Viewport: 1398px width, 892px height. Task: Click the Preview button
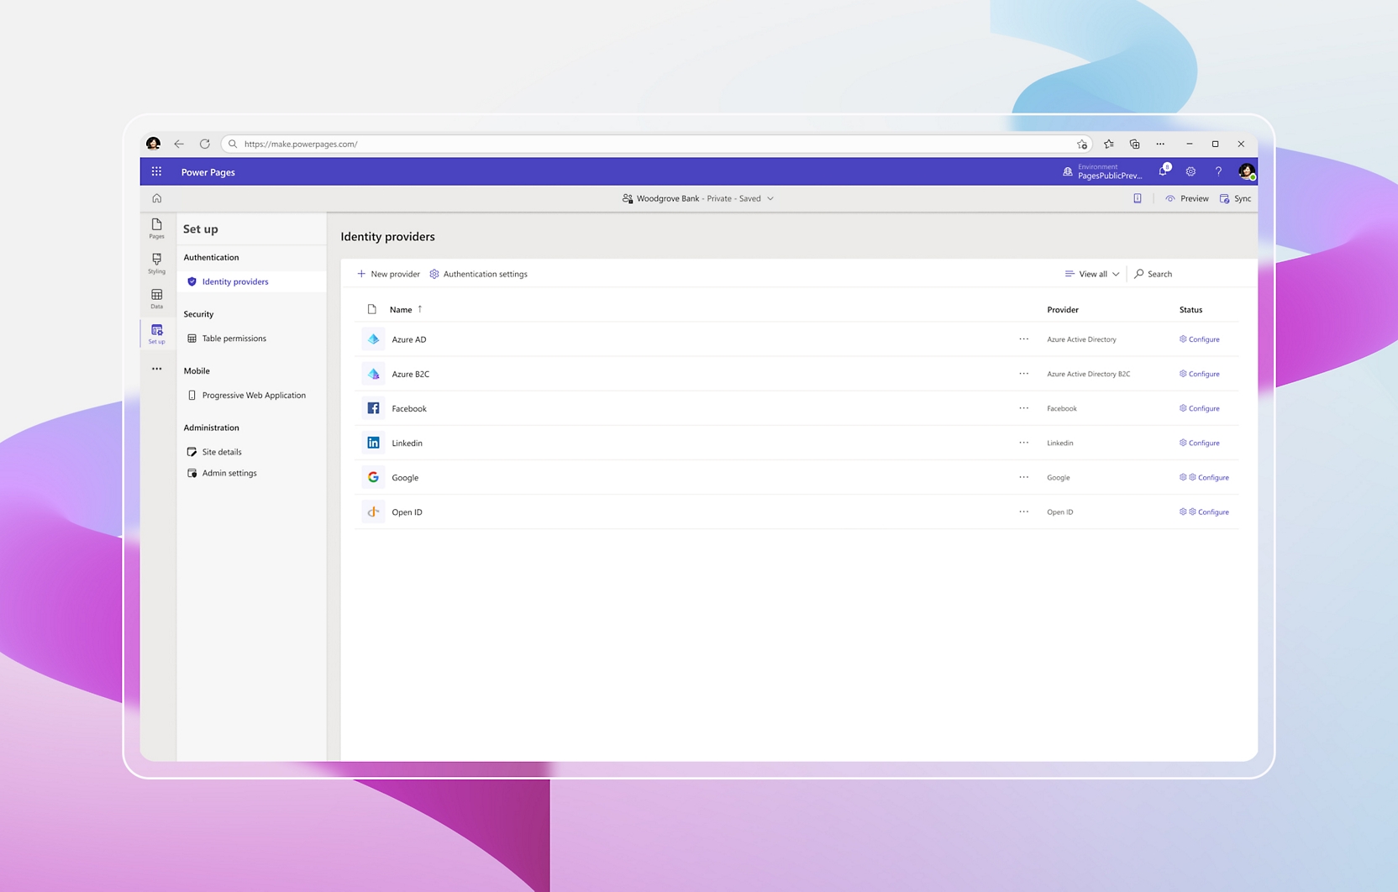[x=1186, y=198]
